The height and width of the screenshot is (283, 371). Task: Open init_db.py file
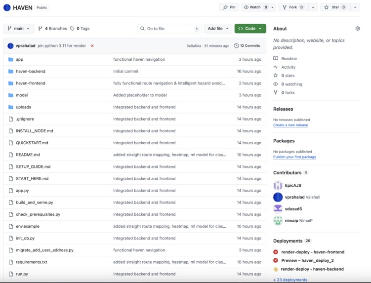[25, 238]
